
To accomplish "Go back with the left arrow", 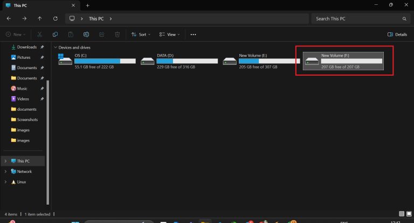I will click(9, 18).
